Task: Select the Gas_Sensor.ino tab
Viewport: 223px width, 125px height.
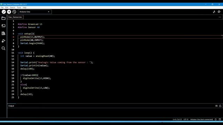Action: 15,17
